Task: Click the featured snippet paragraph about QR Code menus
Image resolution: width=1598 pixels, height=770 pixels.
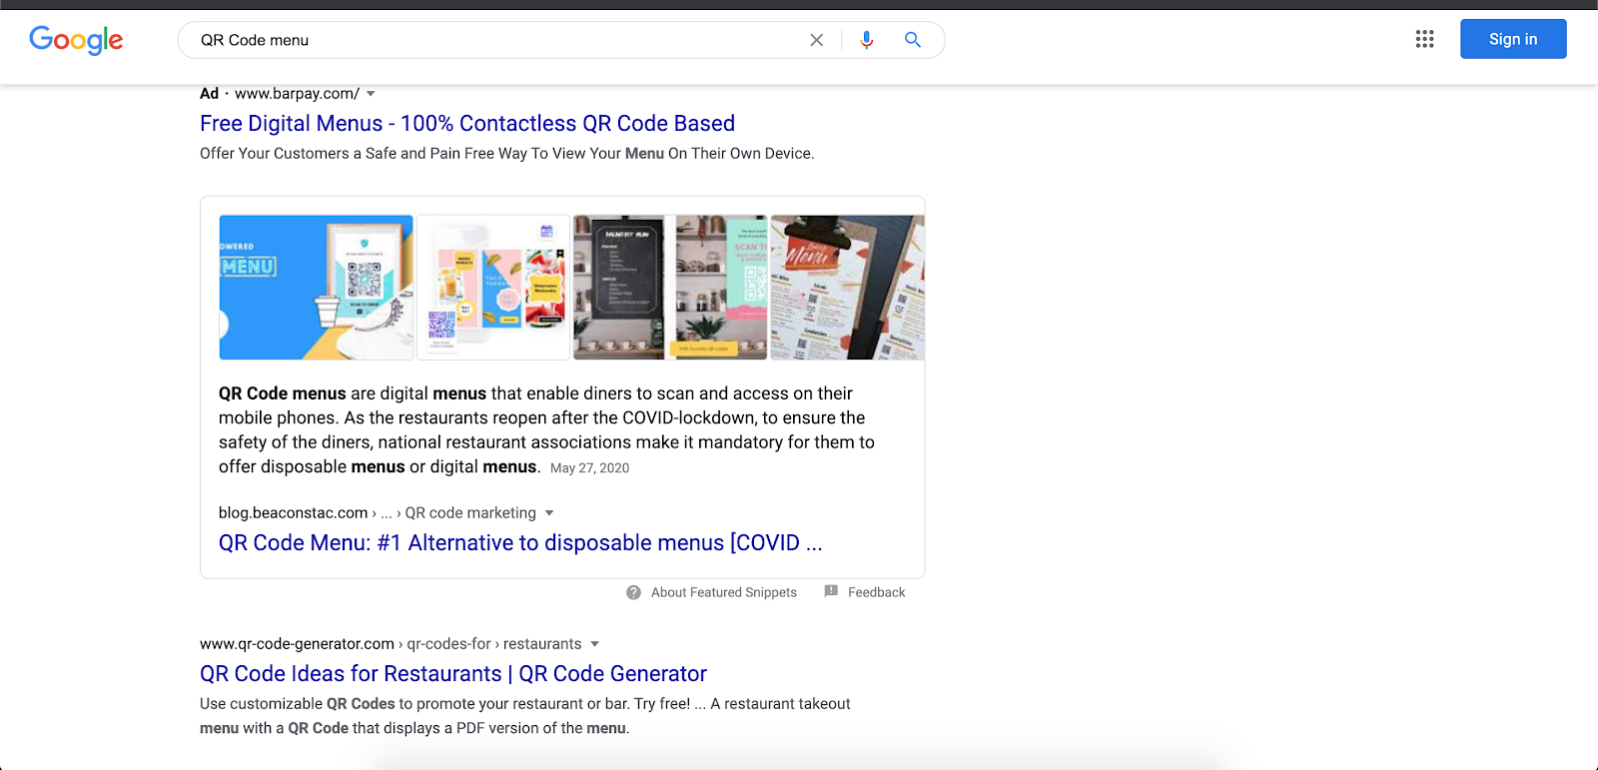Action: [x=546, y=430]
